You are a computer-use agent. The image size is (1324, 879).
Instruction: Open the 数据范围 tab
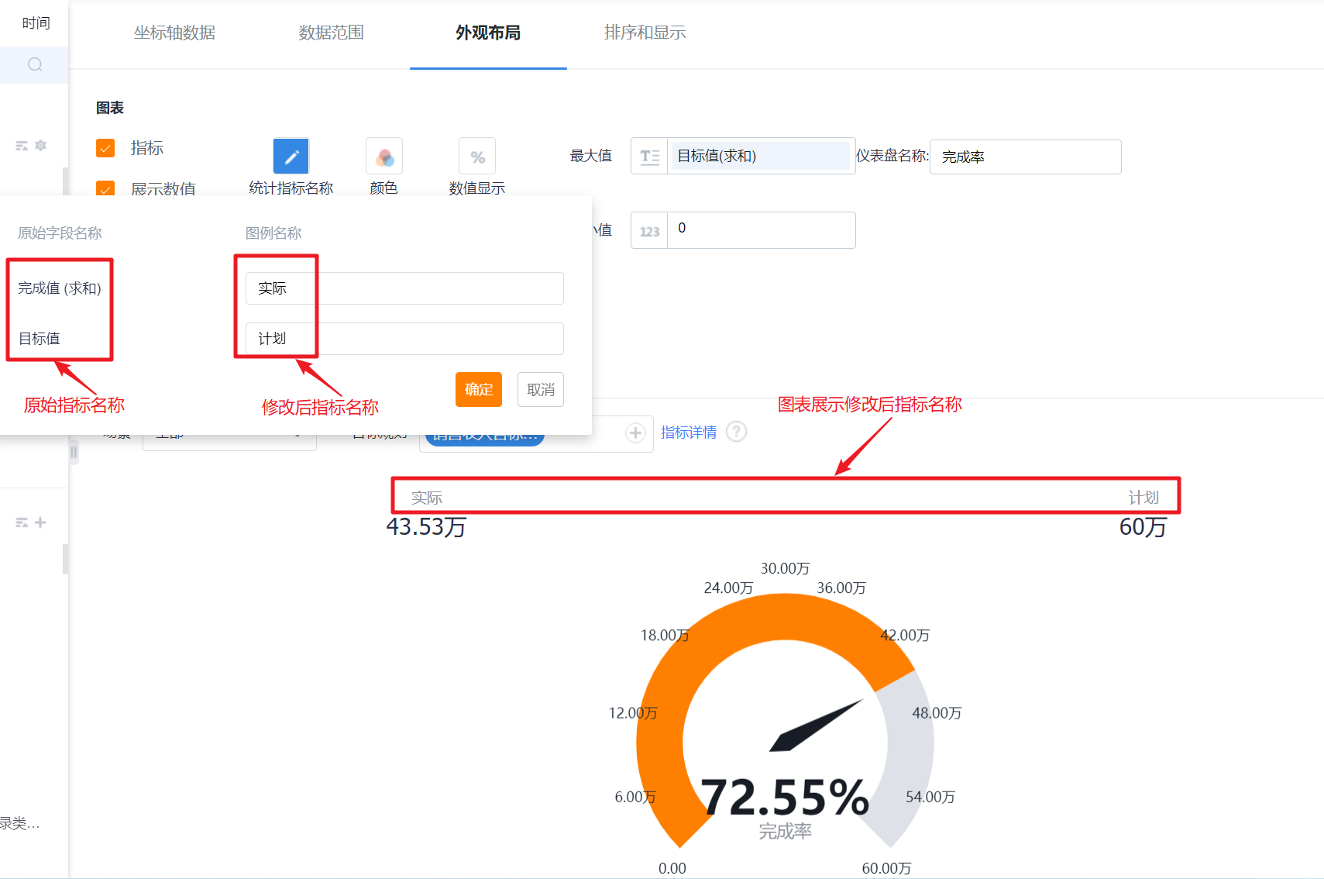tap(331, 33)
